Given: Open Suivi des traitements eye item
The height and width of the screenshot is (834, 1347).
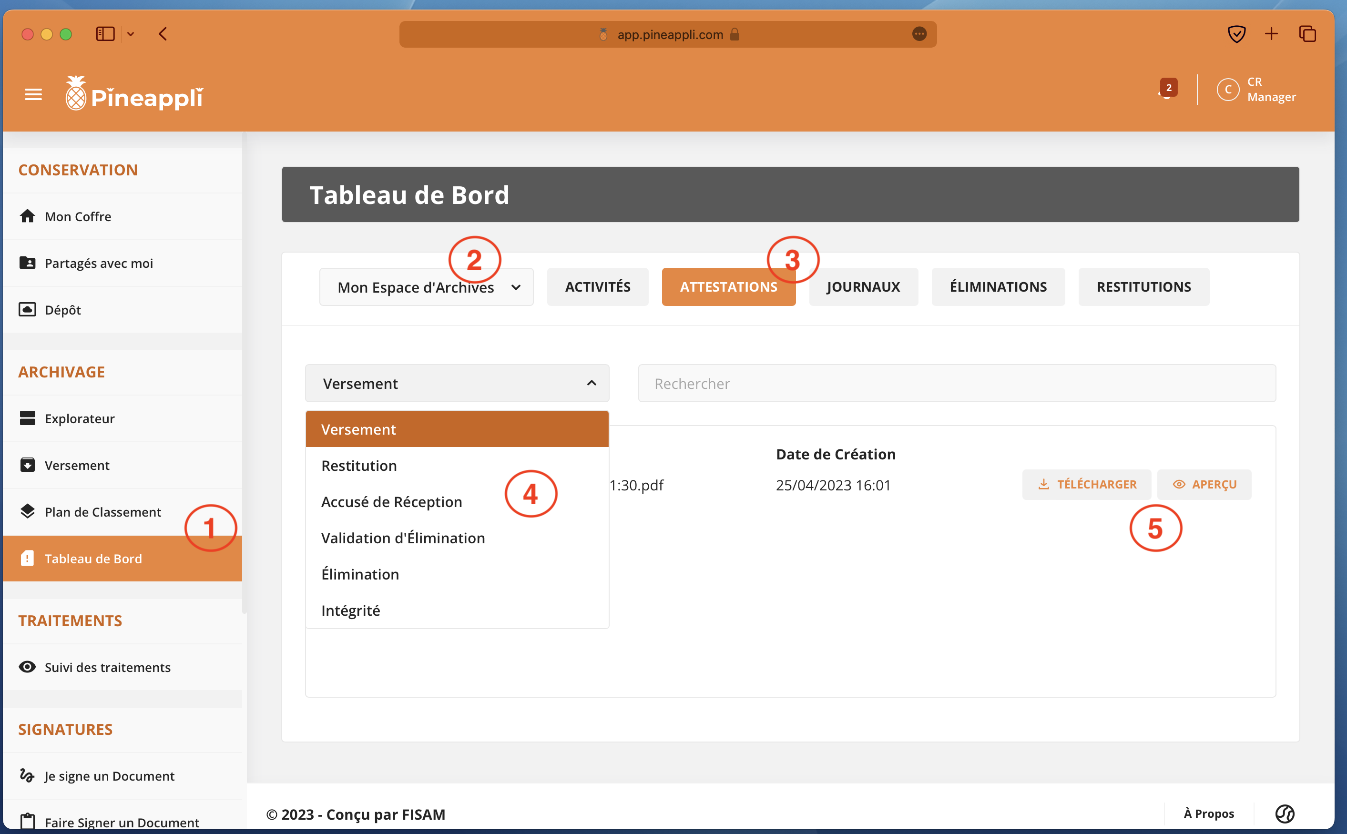Looking at the screenshot, I should coord(107,667).
